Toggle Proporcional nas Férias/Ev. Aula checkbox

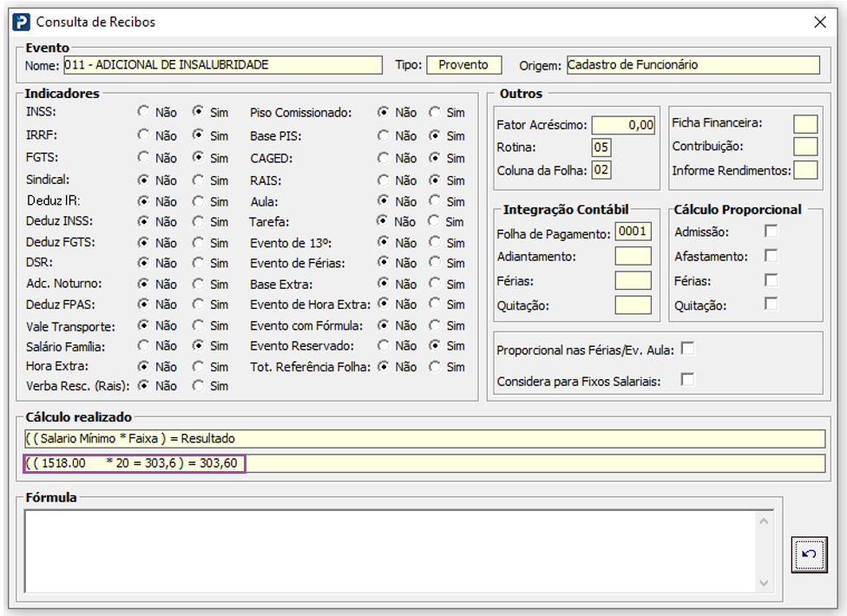pos(687,349)
